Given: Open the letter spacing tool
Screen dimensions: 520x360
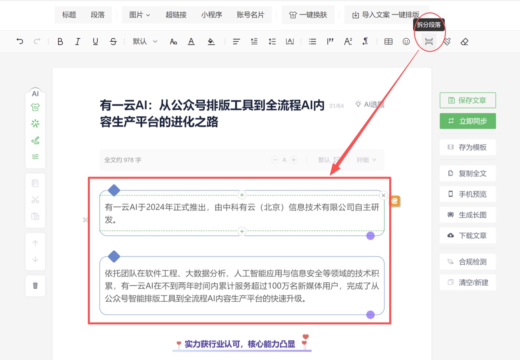Looking at the screenshot, I should pos(290,42).
